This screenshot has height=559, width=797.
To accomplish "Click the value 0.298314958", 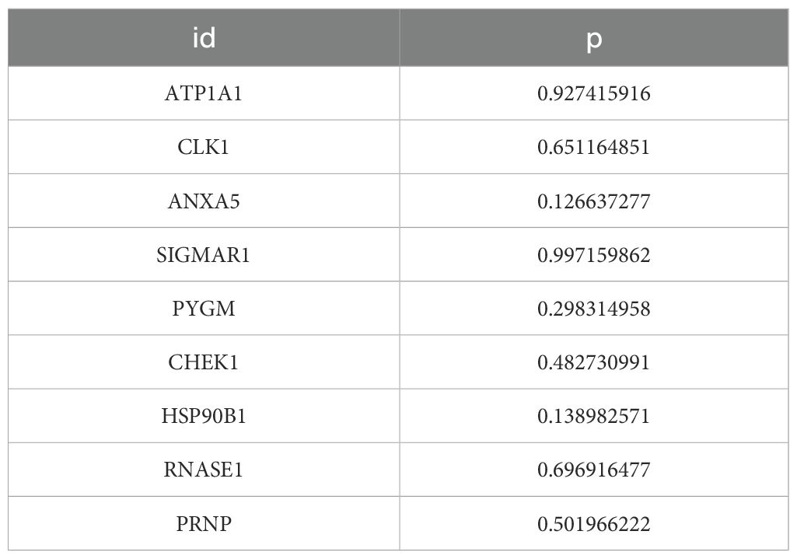I will pyautogui.click(x=594, y=309).
